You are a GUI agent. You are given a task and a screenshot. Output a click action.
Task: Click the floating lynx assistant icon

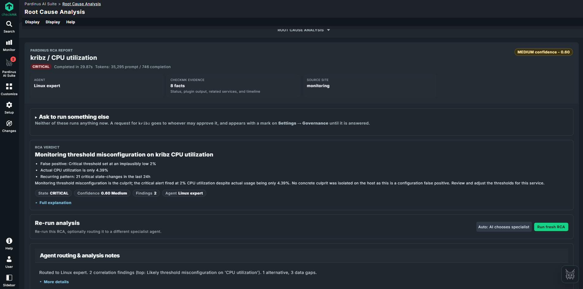point(570,274)
